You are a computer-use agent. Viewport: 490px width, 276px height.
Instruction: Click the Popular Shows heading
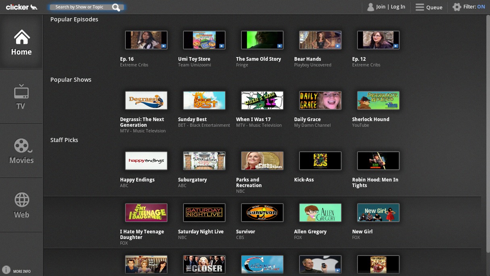coord(71,80)
